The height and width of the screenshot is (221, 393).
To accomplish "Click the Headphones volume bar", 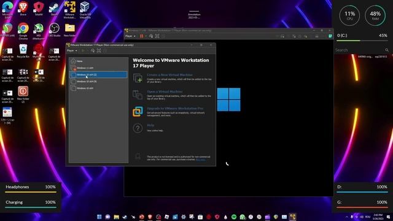I will [31, 192].
